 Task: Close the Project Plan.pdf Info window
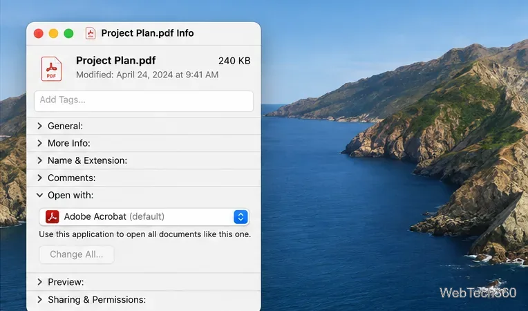(x=39, y=33)
